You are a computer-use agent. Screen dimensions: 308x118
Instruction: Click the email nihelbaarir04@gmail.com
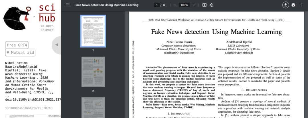(179, 53)
